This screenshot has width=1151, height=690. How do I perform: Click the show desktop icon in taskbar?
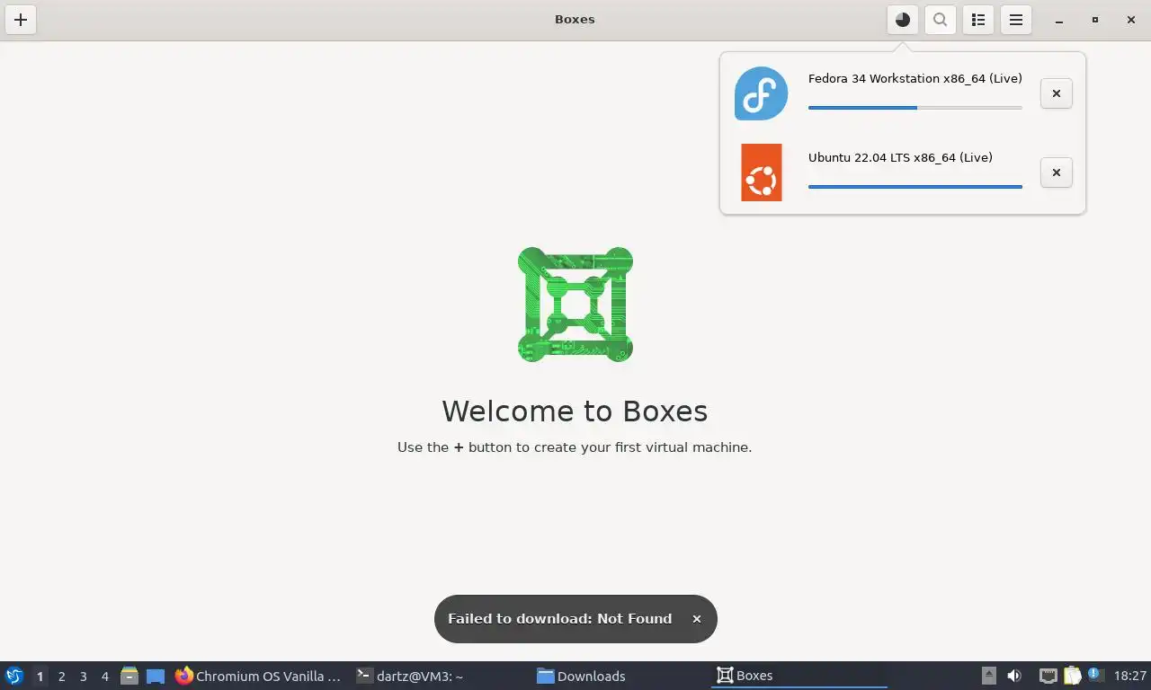156,677
